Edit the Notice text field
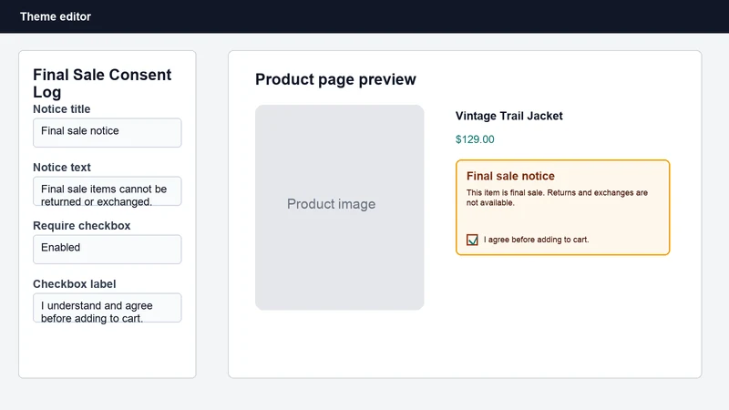The width and height of the screenshot is (729, 410). click(x=107, y=191)
